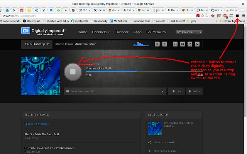Click the small Club Dubstep sidebar thumbnail

tap(155, 128)
